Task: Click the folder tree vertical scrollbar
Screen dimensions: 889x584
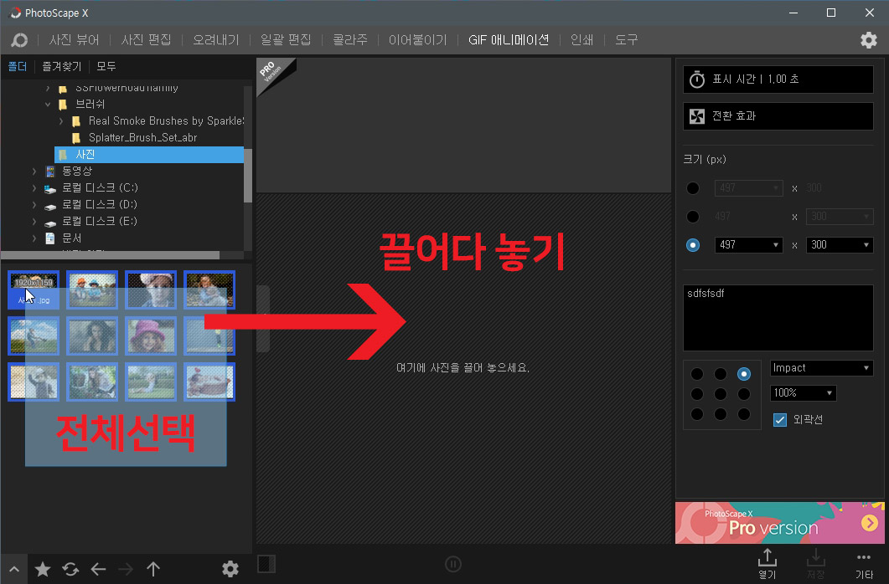Action: tap(248, 176)
